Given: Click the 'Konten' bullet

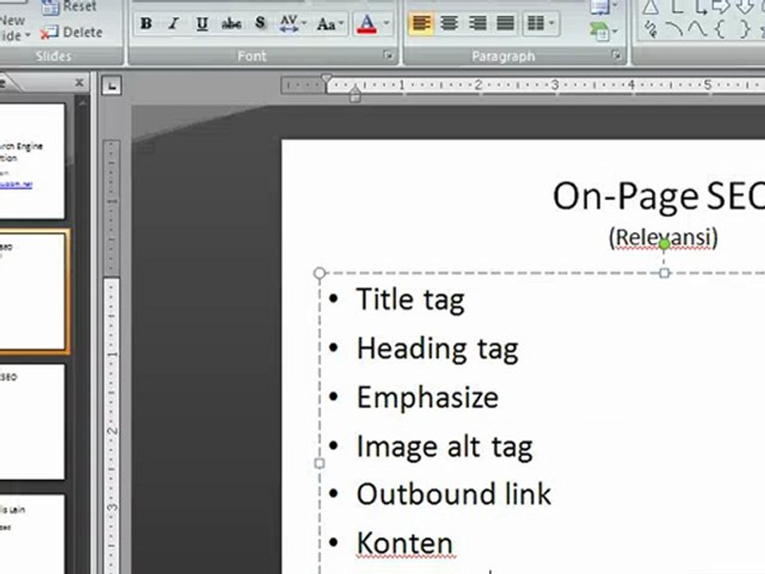Looking at the screenshot, I should [405, 543].
